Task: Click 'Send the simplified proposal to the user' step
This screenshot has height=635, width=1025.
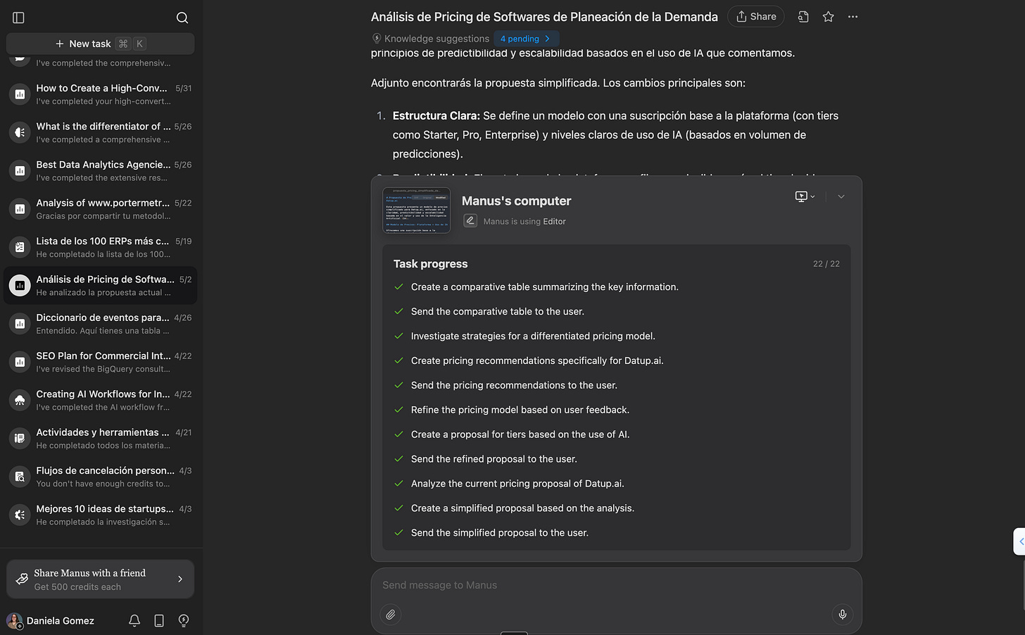Action: click(x=500, y=533)
